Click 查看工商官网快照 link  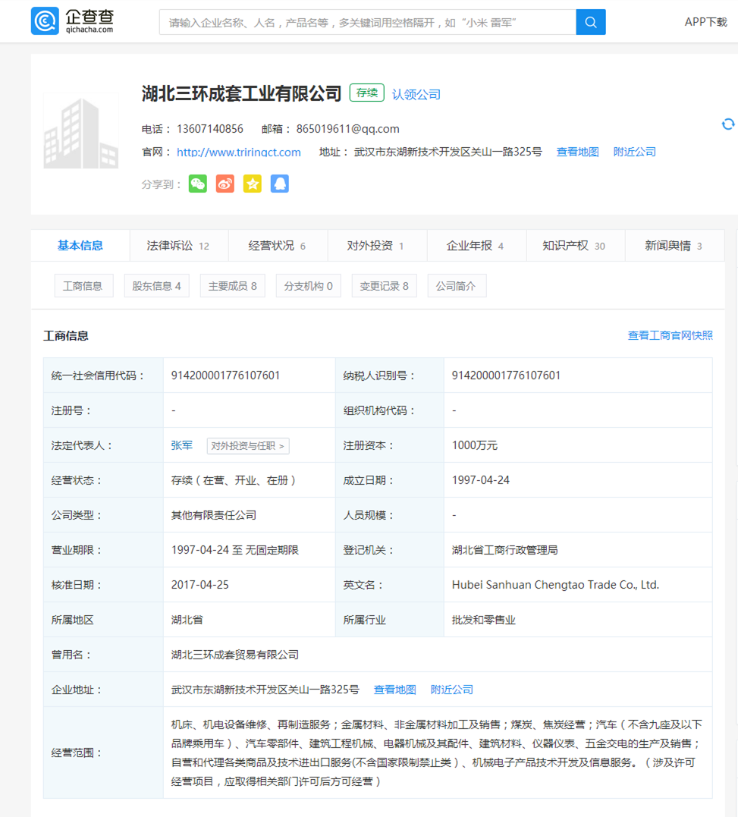(670, 335)
